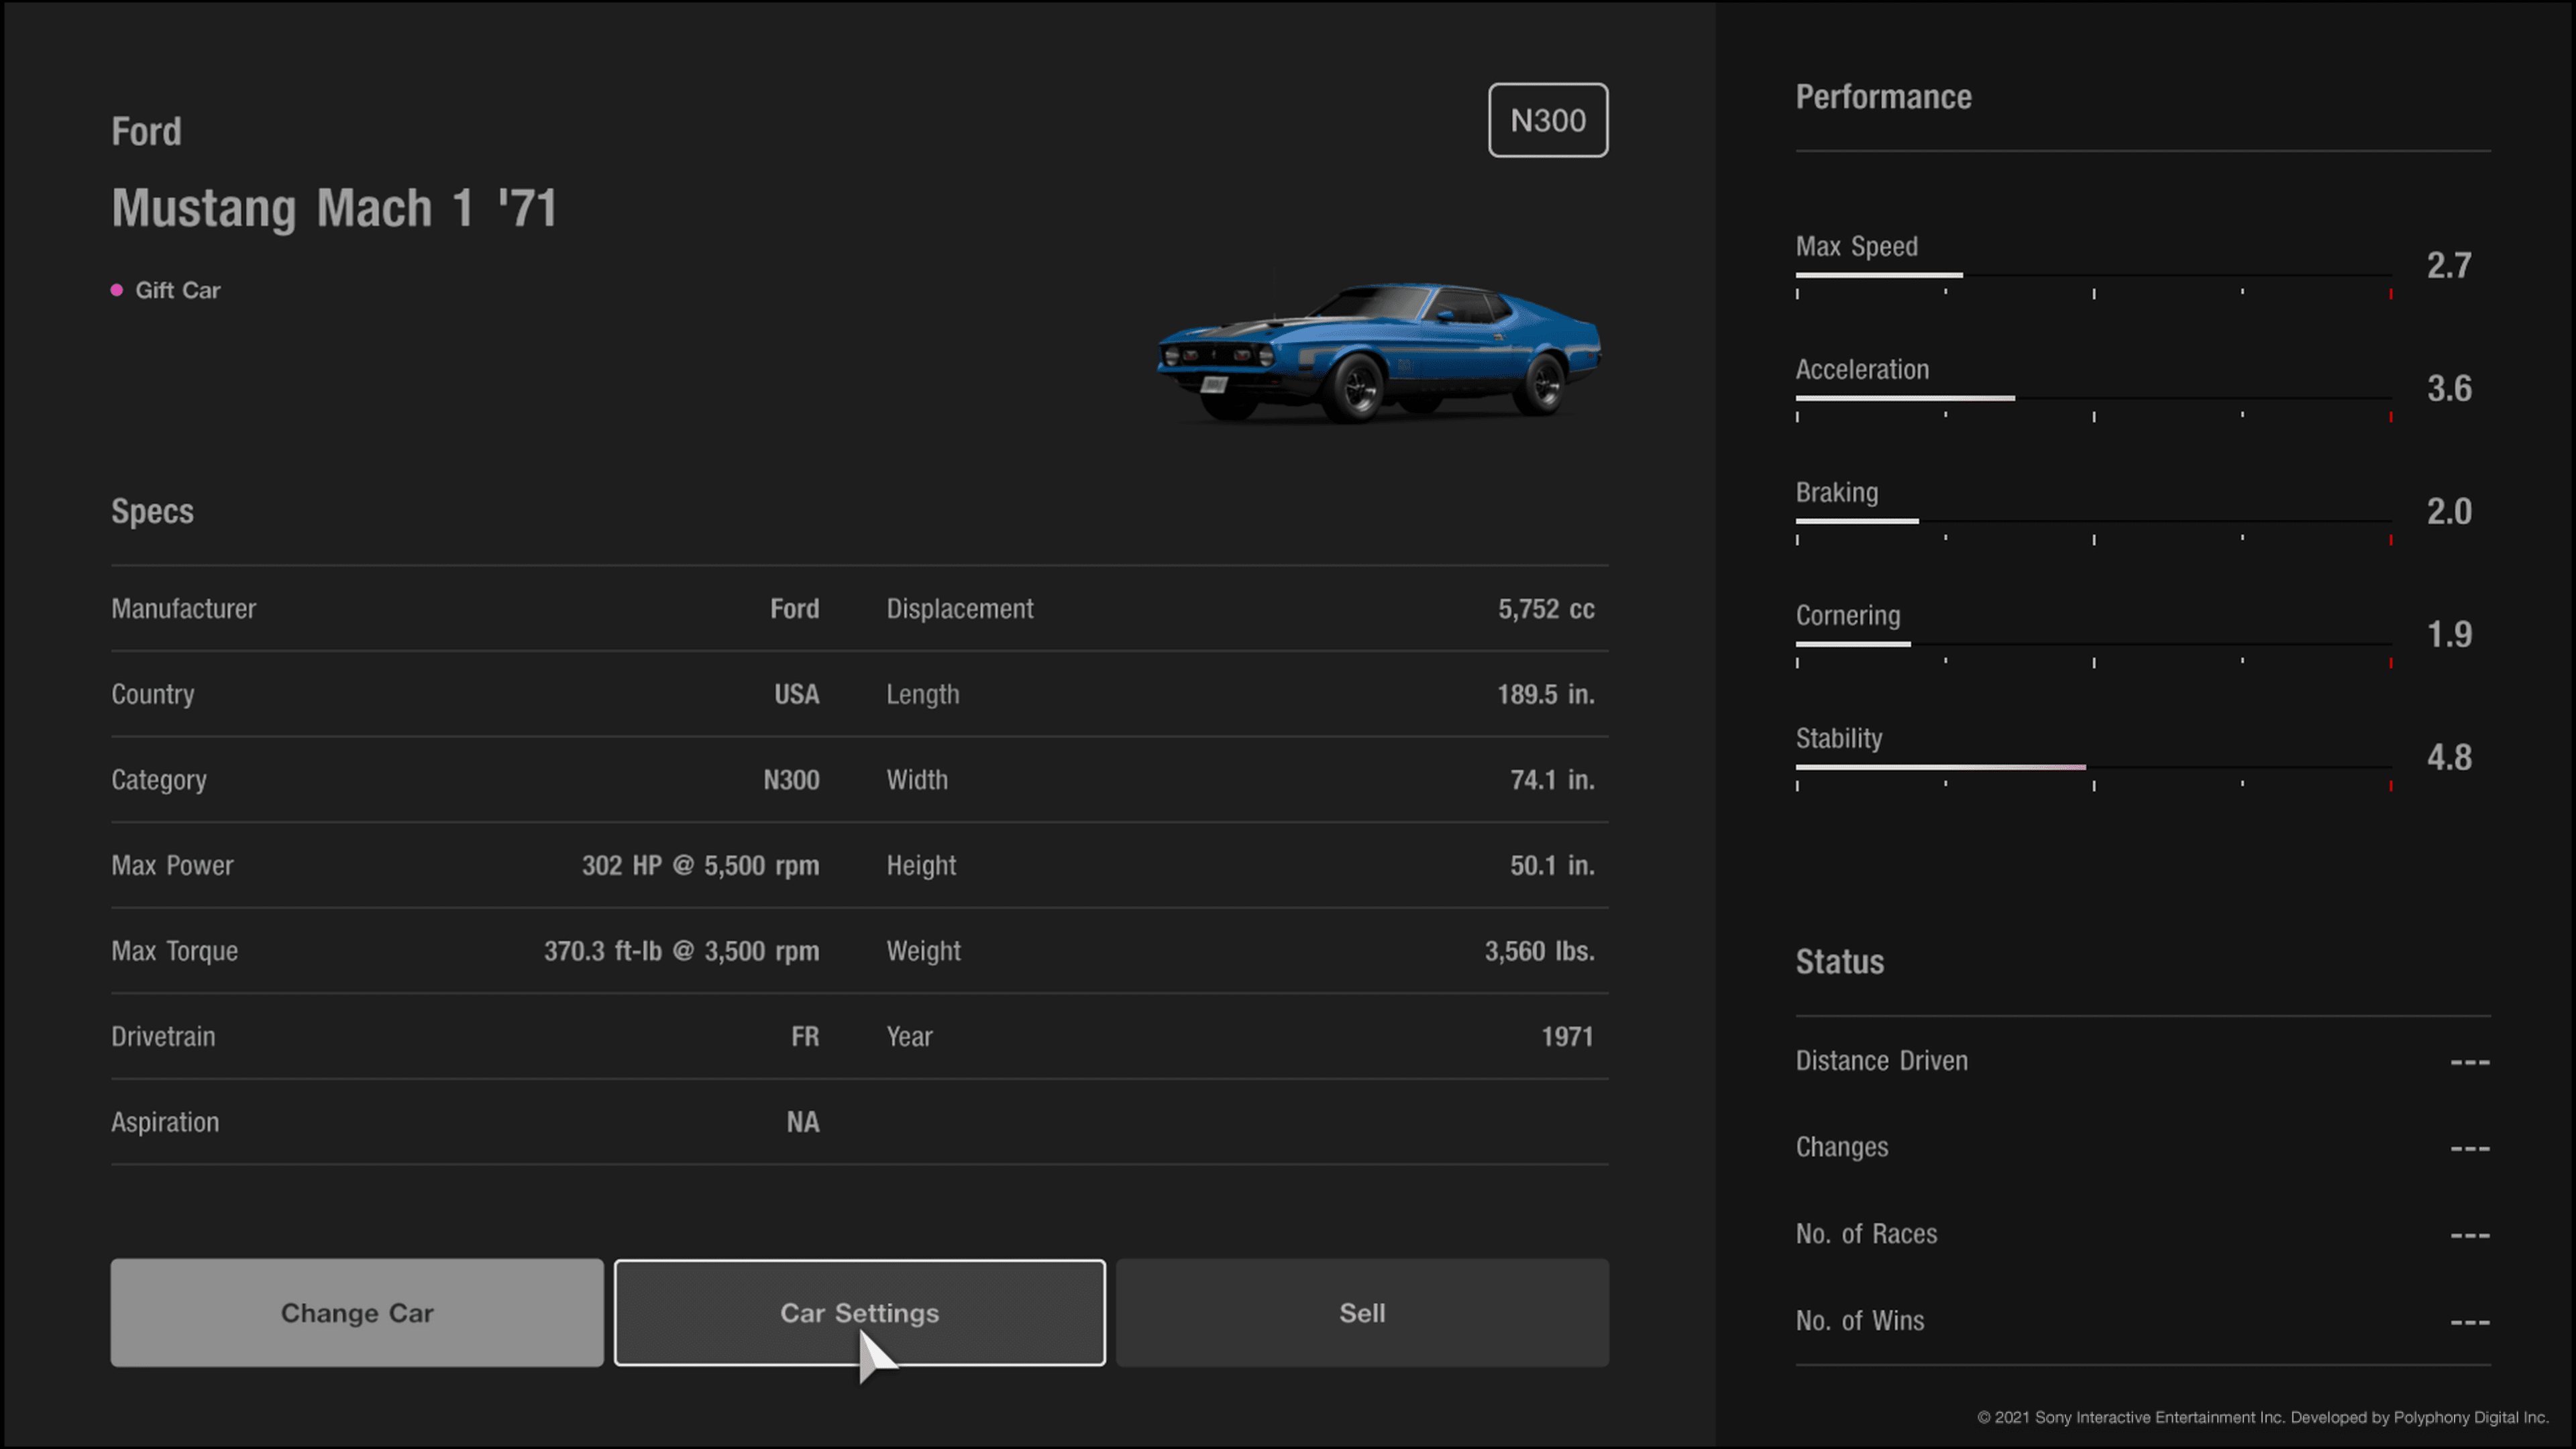The image size is (2576, 1449).
Task: Click the Changes status label
Action: coord(1842,1147)
